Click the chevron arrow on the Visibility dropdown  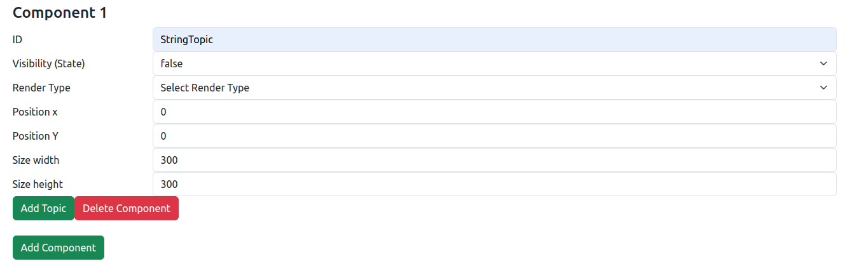[824, 63]
